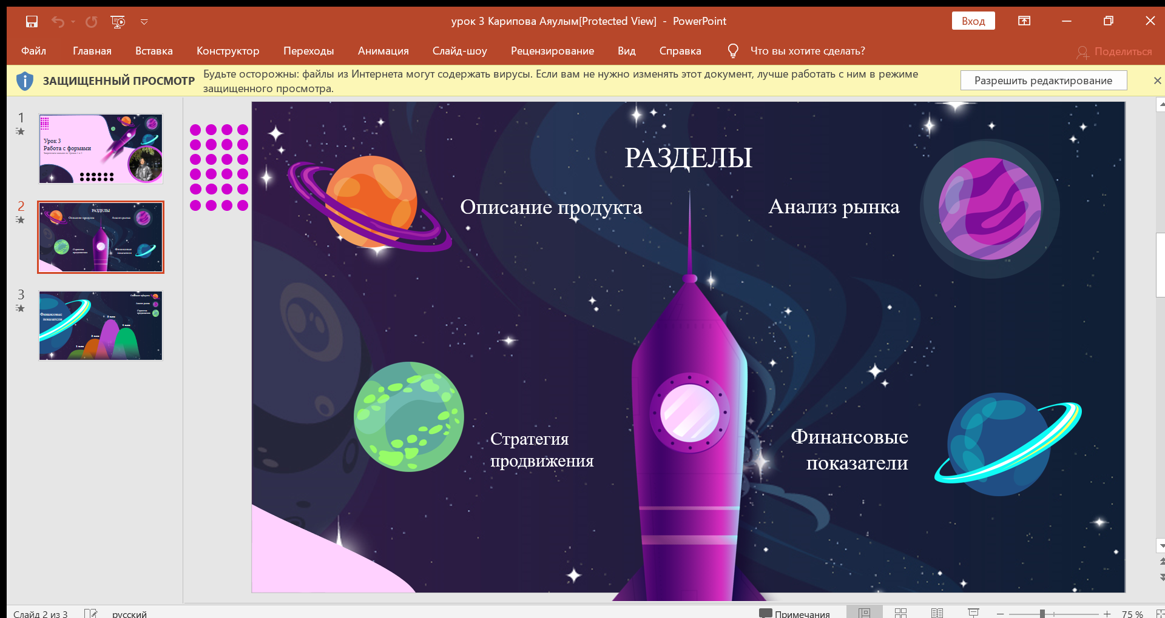This screenshot has width=1165, height=618.
Task: Switch to the Главная tab
Action: tap(92, 51)
